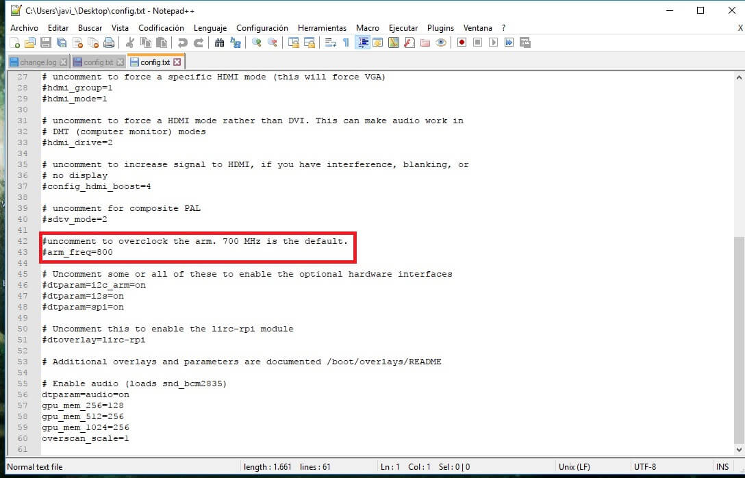Click the Zoom In magnifier icon
The image size is (745, 478).
point(257,42)
